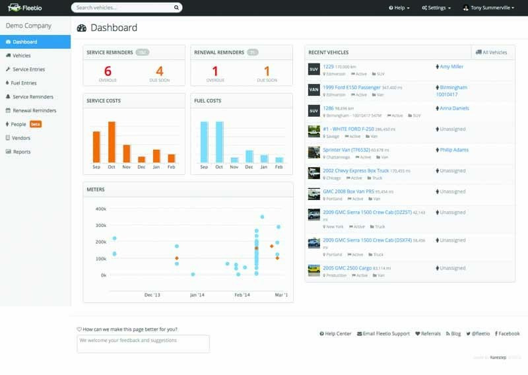The height and width of the screenshot is (375, 528).
Task: Click the October orange service cost bar
Action: pyautogui.click(x=112, y=142)
